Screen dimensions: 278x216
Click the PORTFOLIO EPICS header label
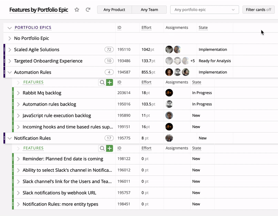click(33, 27)
